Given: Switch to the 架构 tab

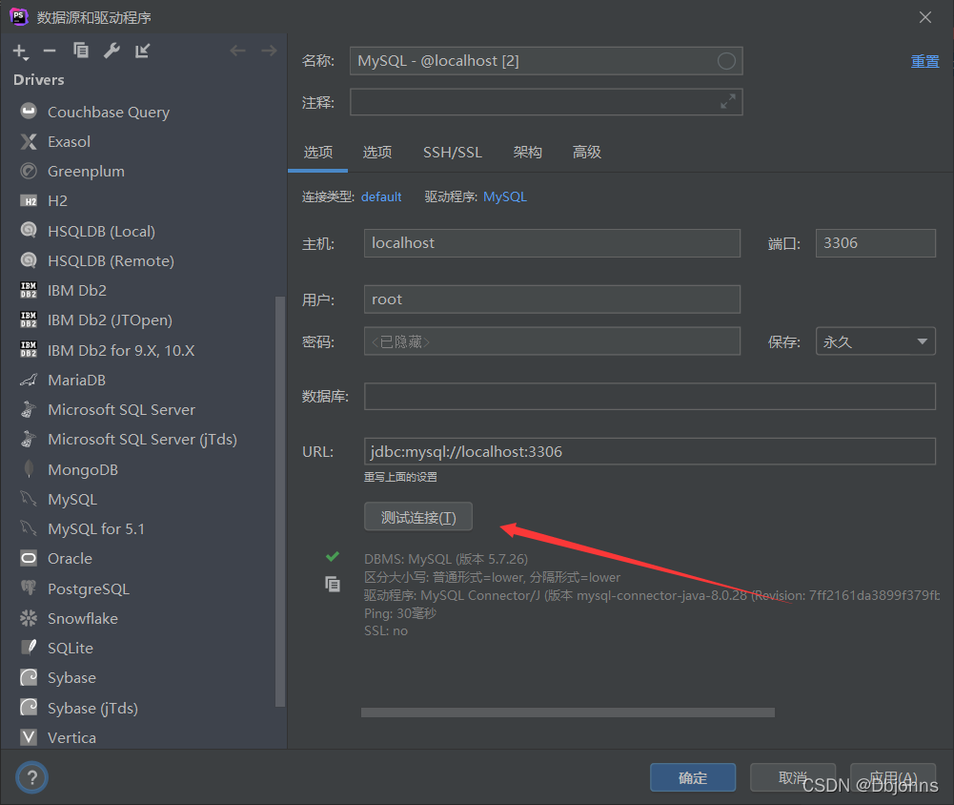Looking at the screenshot, I should 527,153.
